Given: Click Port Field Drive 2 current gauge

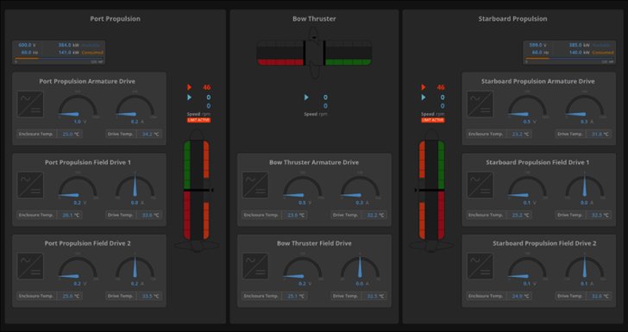Looking at the screenshot, I should pos(135,268).
